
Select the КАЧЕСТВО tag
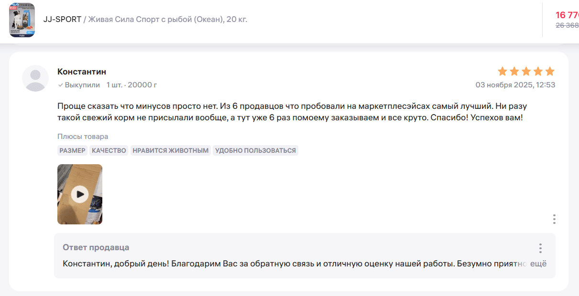[x=109, y=150]
